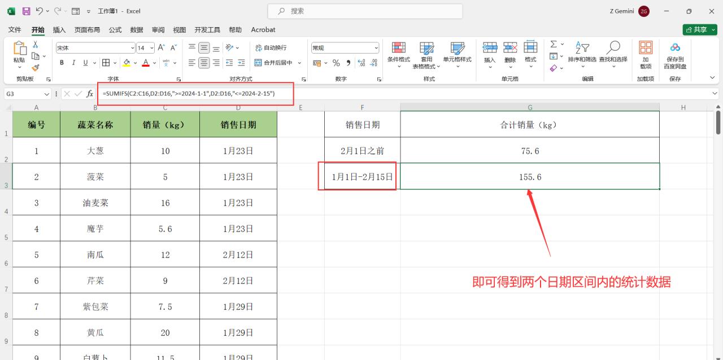723x360 pixels.
Task: Click the Percent Style icon
Action: tap(336, 63)
